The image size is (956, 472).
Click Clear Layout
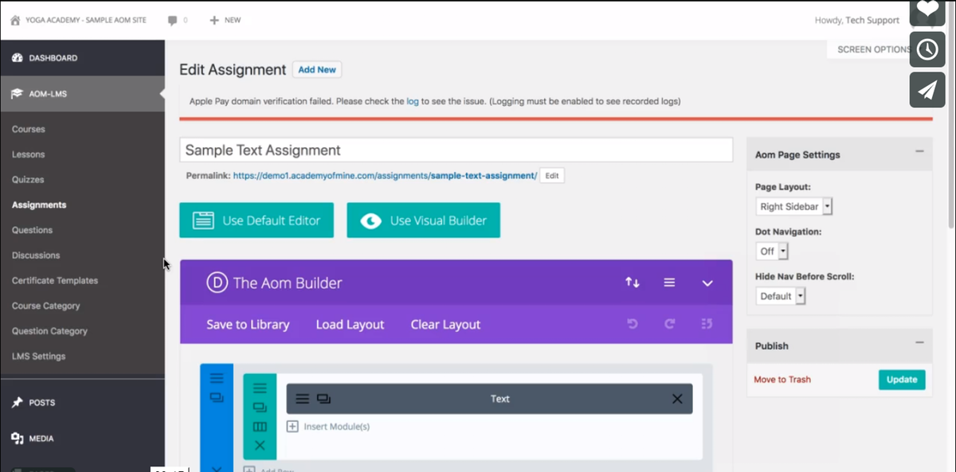(x=445, y=325)
